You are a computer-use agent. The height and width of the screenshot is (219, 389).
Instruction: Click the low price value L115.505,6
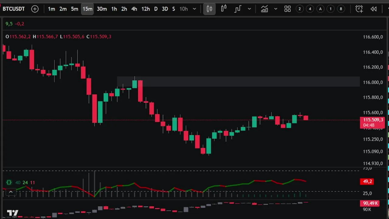point(72,36)
